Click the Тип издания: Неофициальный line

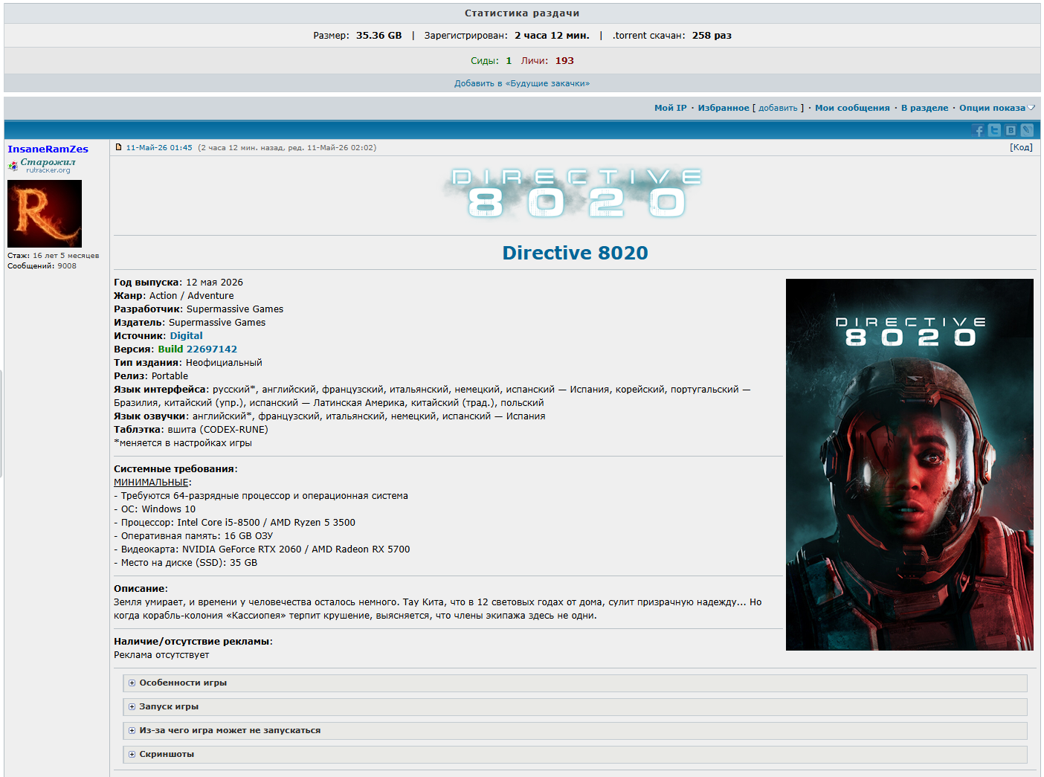pos(188,363)
